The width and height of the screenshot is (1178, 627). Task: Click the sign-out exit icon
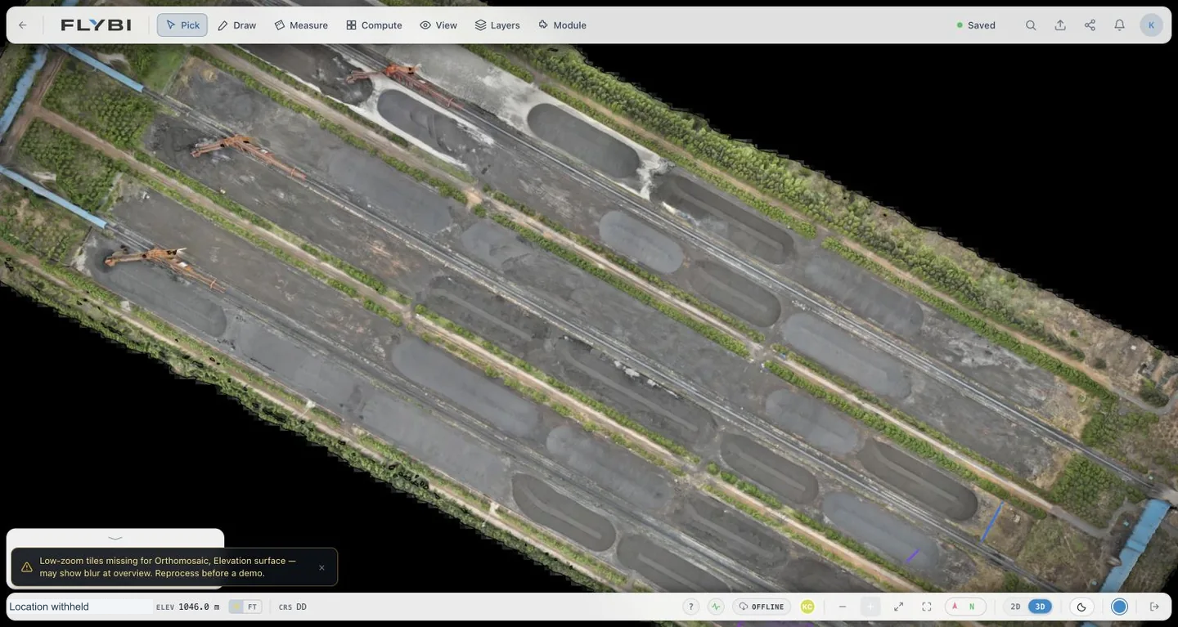(1154, 607)
